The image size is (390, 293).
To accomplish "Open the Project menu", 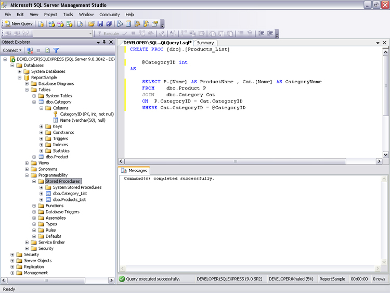I will 50,15.
